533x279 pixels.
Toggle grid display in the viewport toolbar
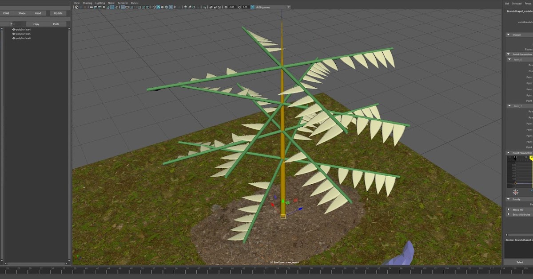[123, 7]
